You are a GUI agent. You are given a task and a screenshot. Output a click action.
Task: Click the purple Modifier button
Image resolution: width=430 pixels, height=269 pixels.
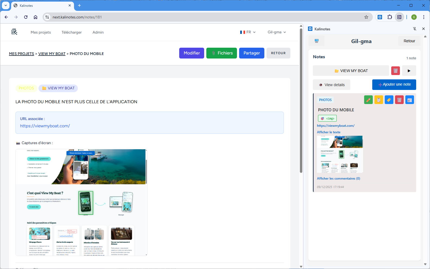[x=192, y=53]
